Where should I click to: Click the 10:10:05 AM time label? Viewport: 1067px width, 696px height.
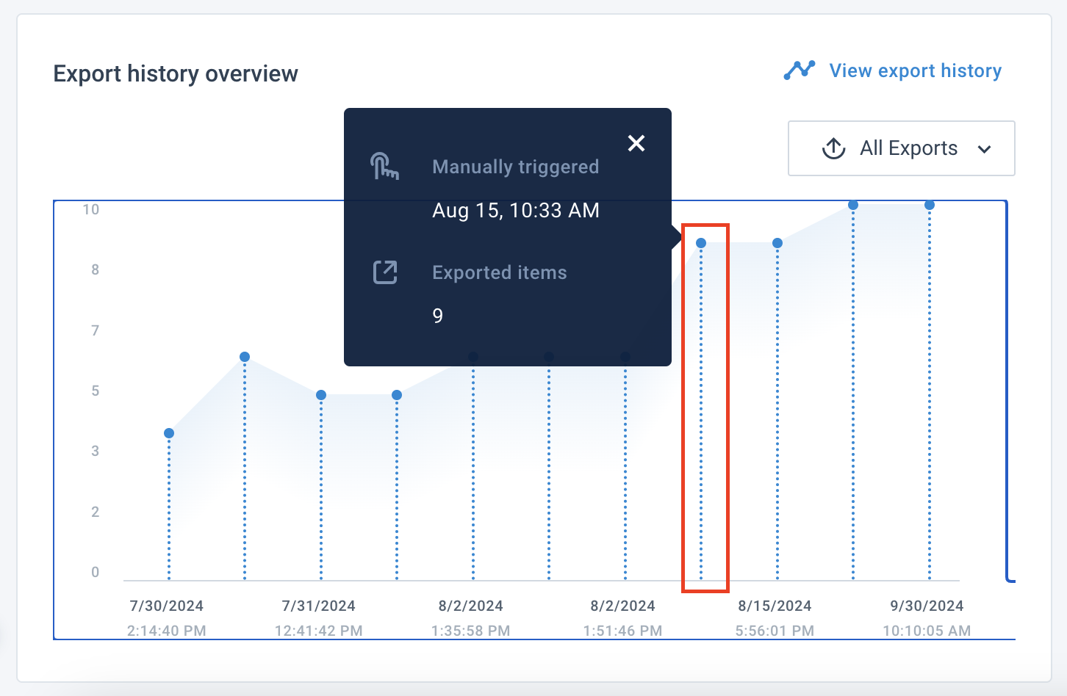click(x=927, y=631)
